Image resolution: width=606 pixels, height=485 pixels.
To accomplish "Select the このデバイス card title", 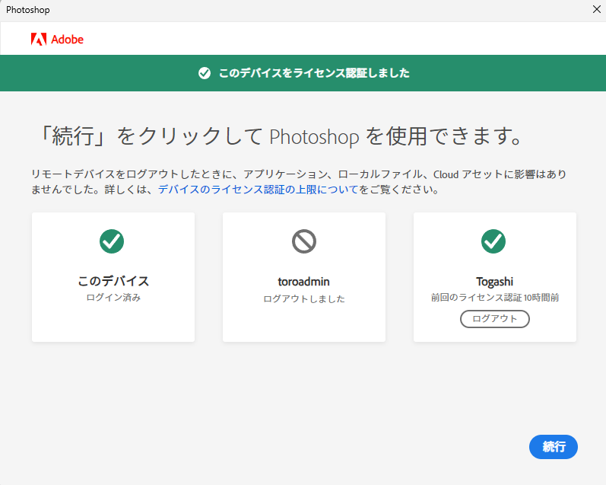I will [x=113, y=281].
